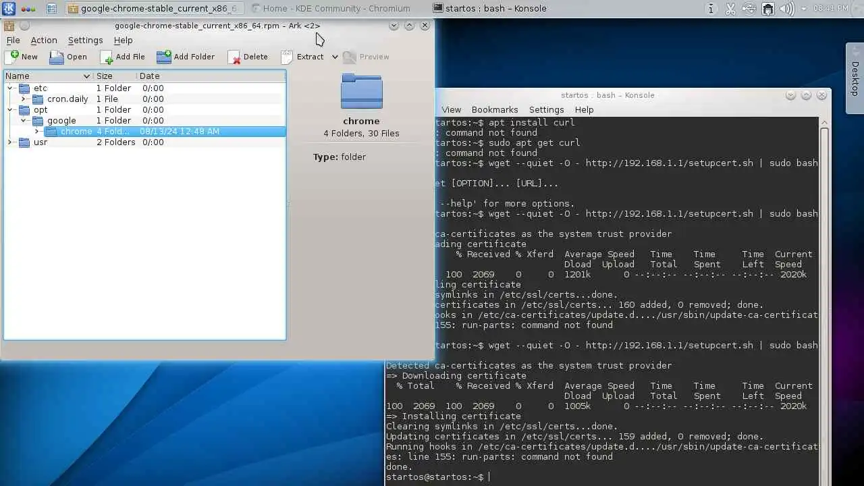Select the etc folder row

coord(145,88)
